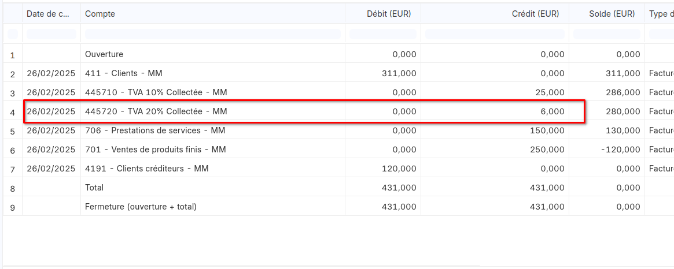The width and height of the screenshot is (674, 269).
Task: Focus the Crédit filter input field
Action: click(x=495, y=34)
